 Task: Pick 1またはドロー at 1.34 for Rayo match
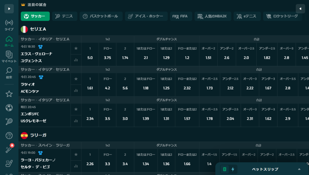point(146,160)
